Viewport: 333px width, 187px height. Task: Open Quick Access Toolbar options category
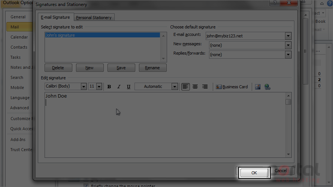[21, 129]
